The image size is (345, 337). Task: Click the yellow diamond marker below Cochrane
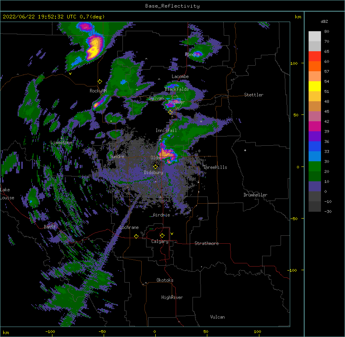coord(136,236)
